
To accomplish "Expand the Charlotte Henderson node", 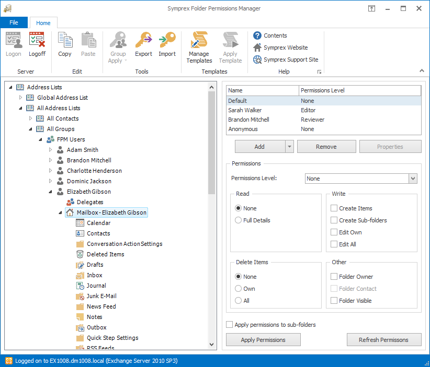I will point(50,171).
